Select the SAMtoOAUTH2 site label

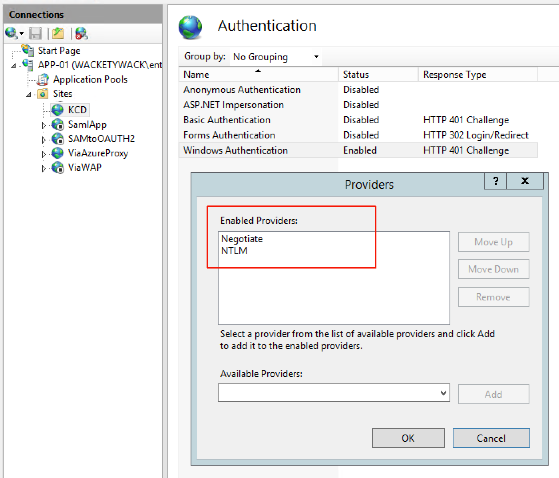[101, 139]
